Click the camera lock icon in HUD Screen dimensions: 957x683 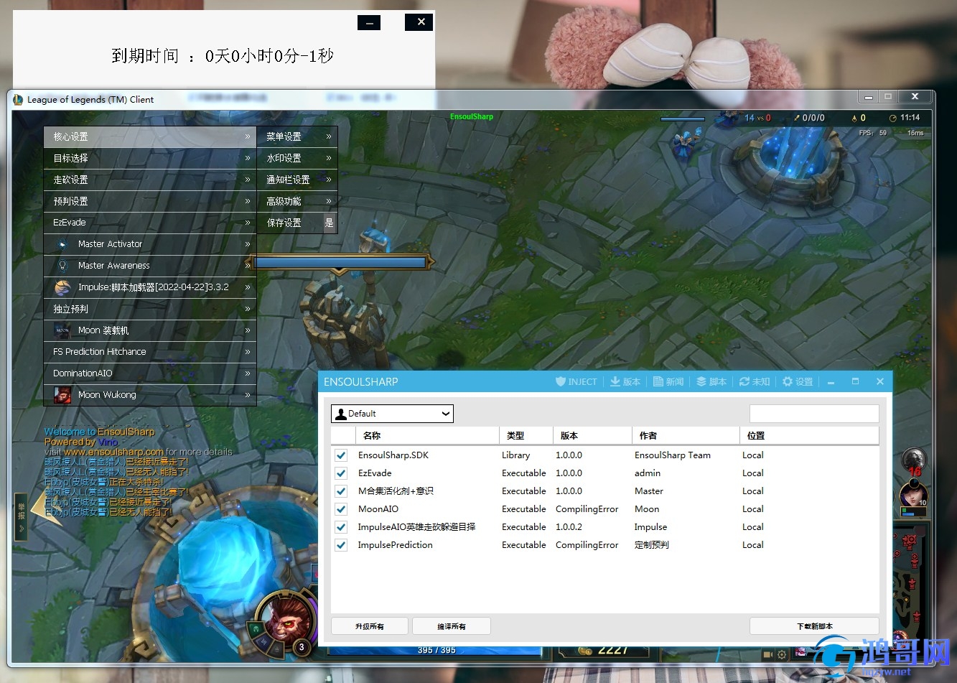[x=767, y=655]
